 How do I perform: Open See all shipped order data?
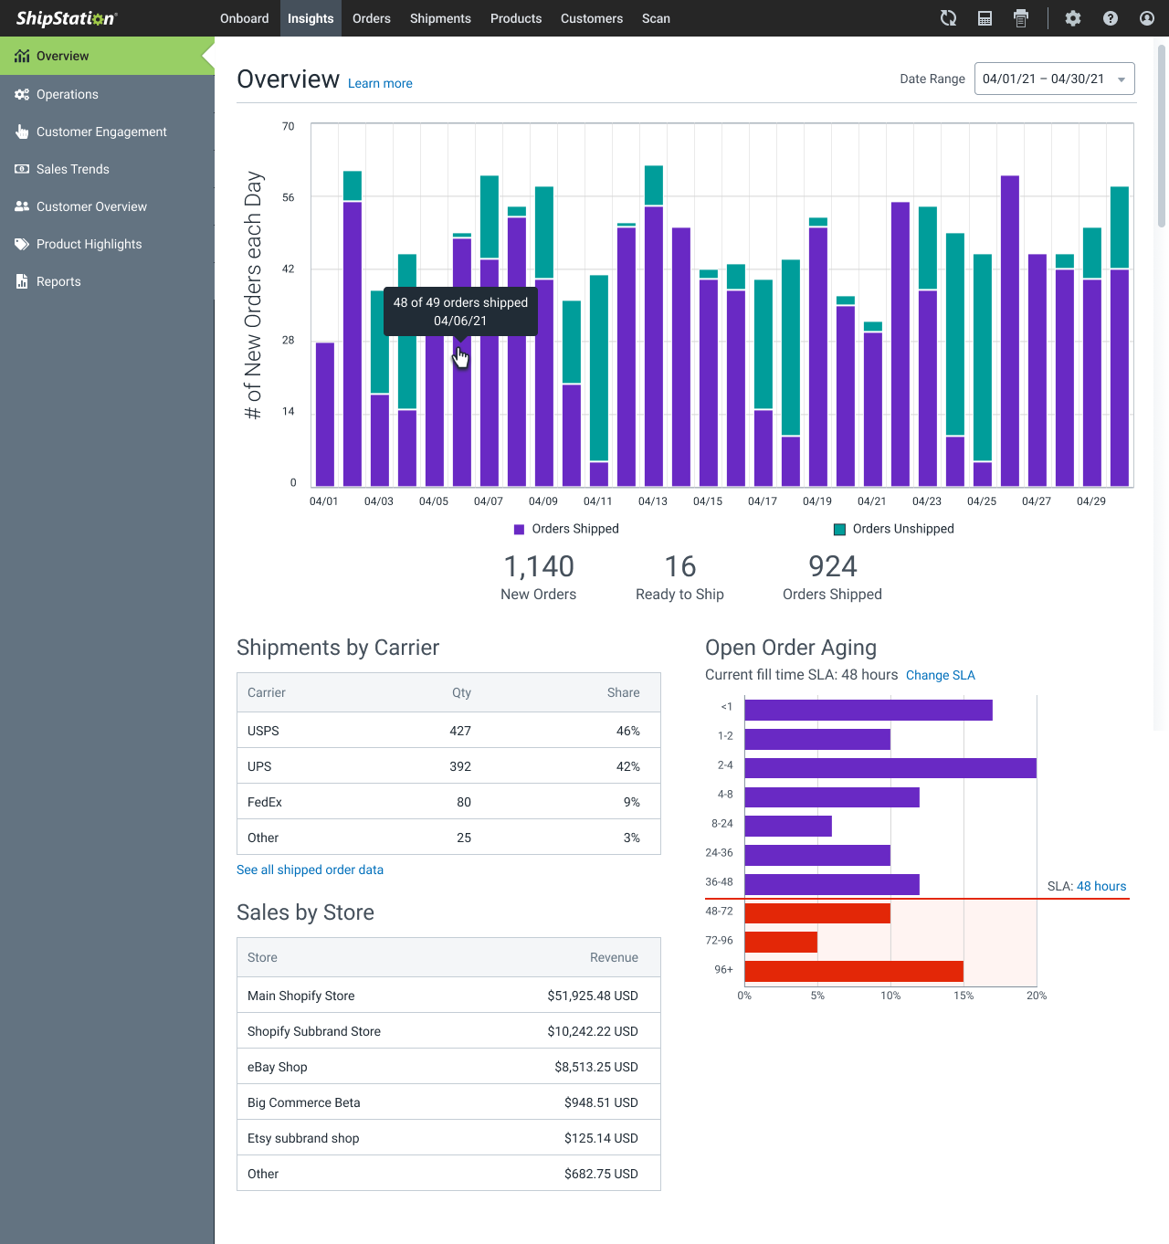(x=310, y=870)
